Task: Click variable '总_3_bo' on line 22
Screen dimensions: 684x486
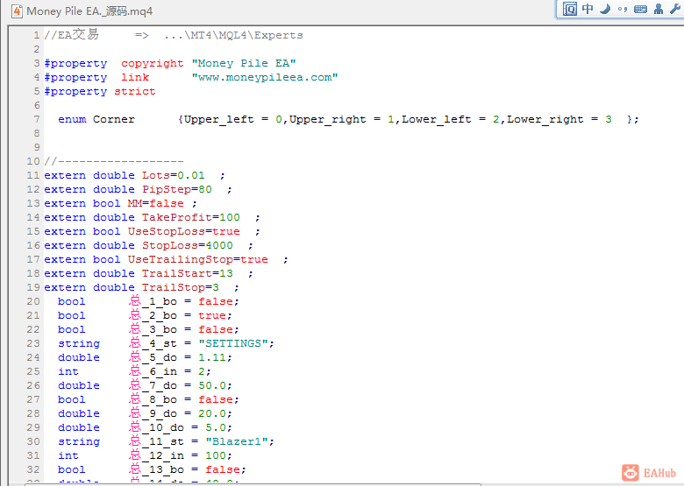Action: 153,329
